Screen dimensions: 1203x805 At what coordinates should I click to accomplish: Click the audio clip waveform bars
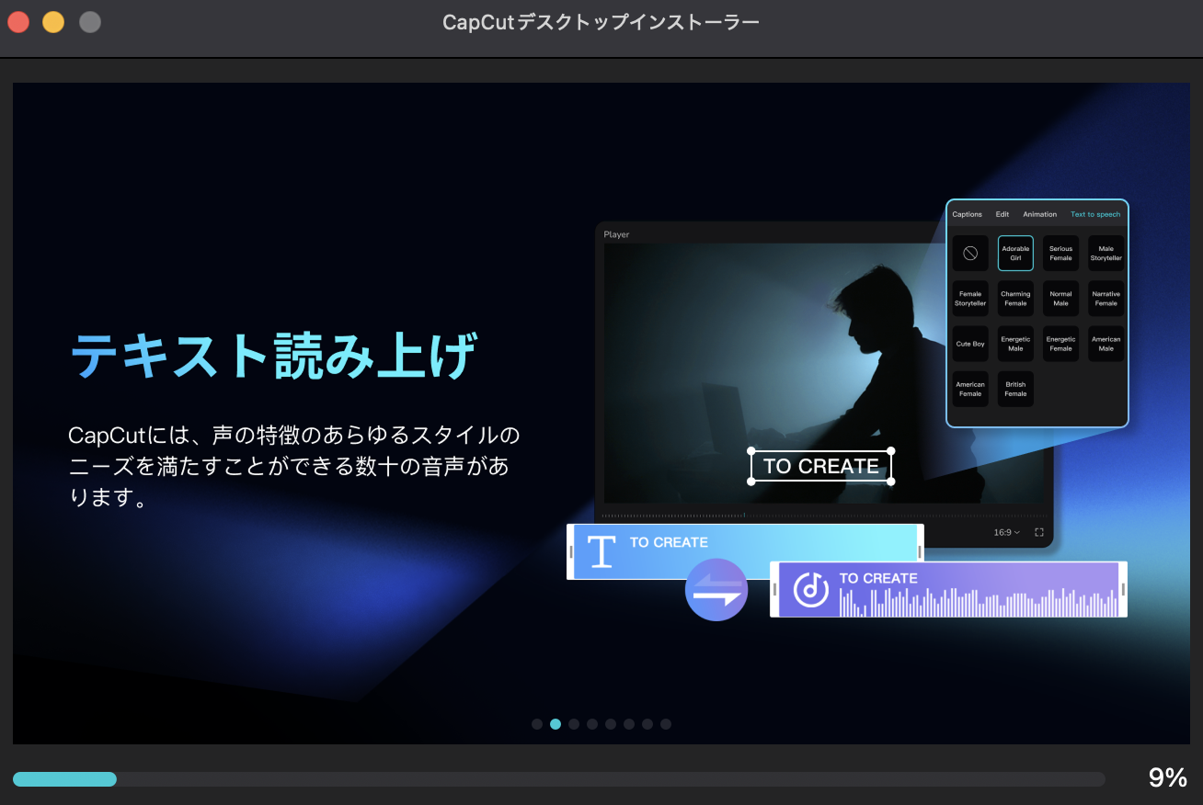[x=979, y=603]
